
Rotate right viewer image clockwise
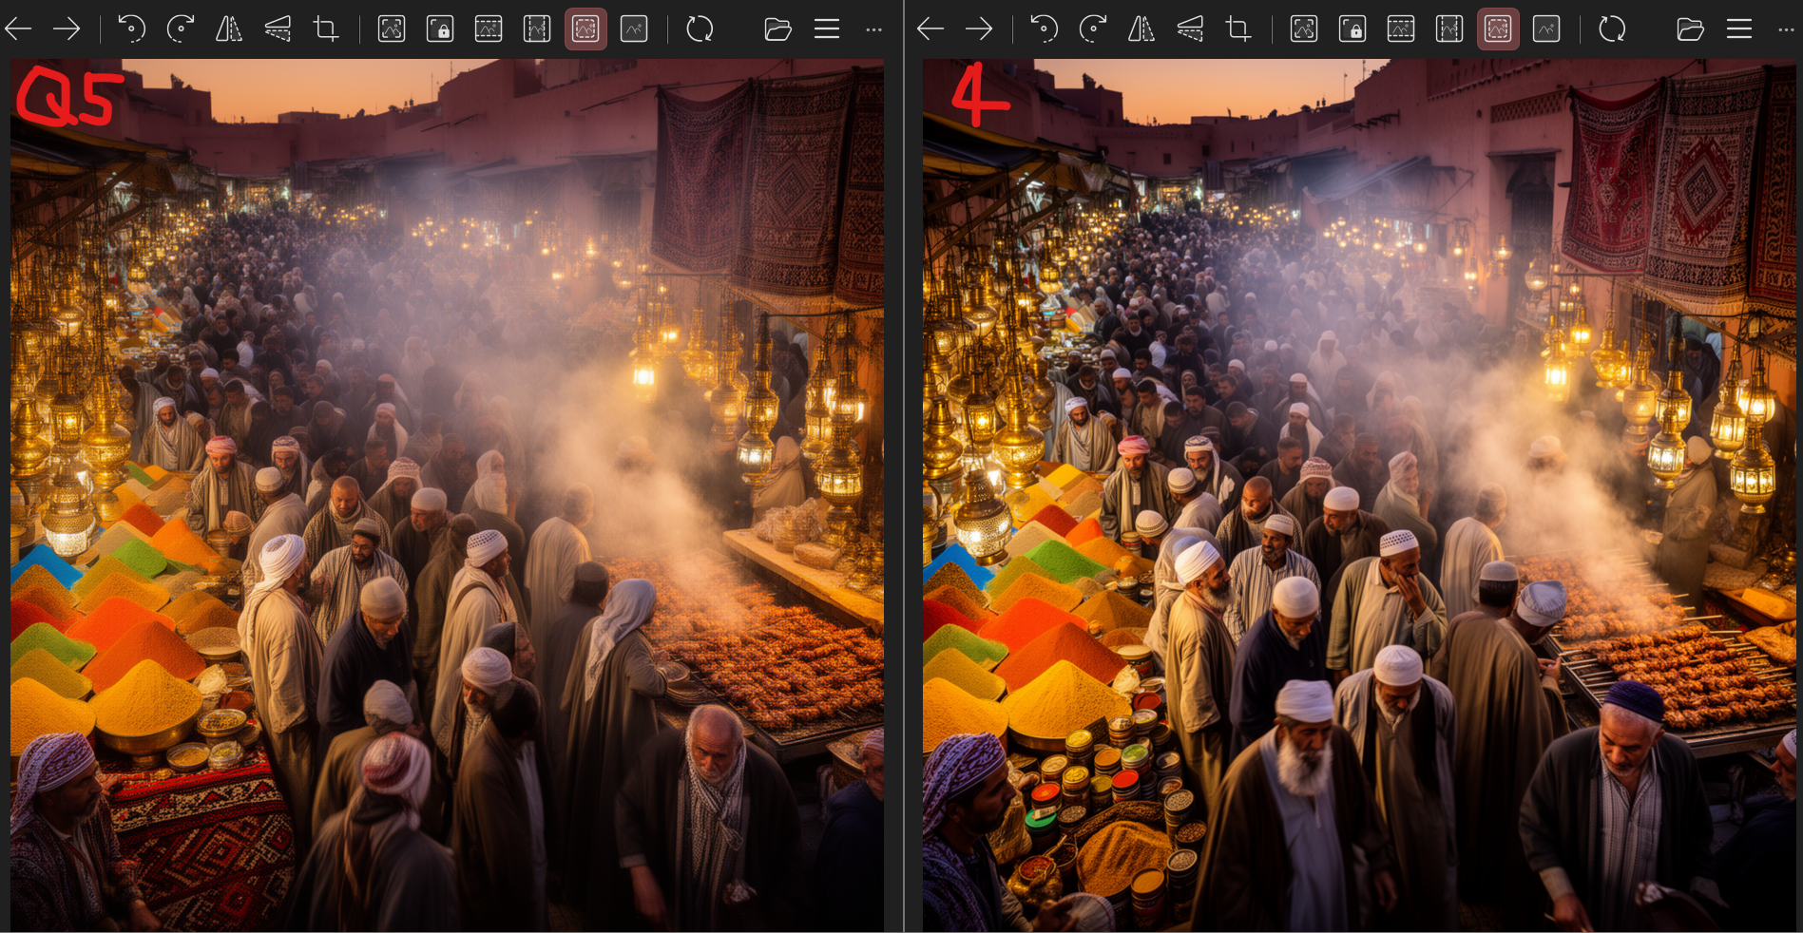(x=1092, y=29)
